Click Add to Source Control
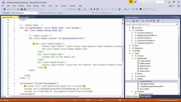Viewport: 181px width, 102px height. pyautogui.click(x=169, y=100)
